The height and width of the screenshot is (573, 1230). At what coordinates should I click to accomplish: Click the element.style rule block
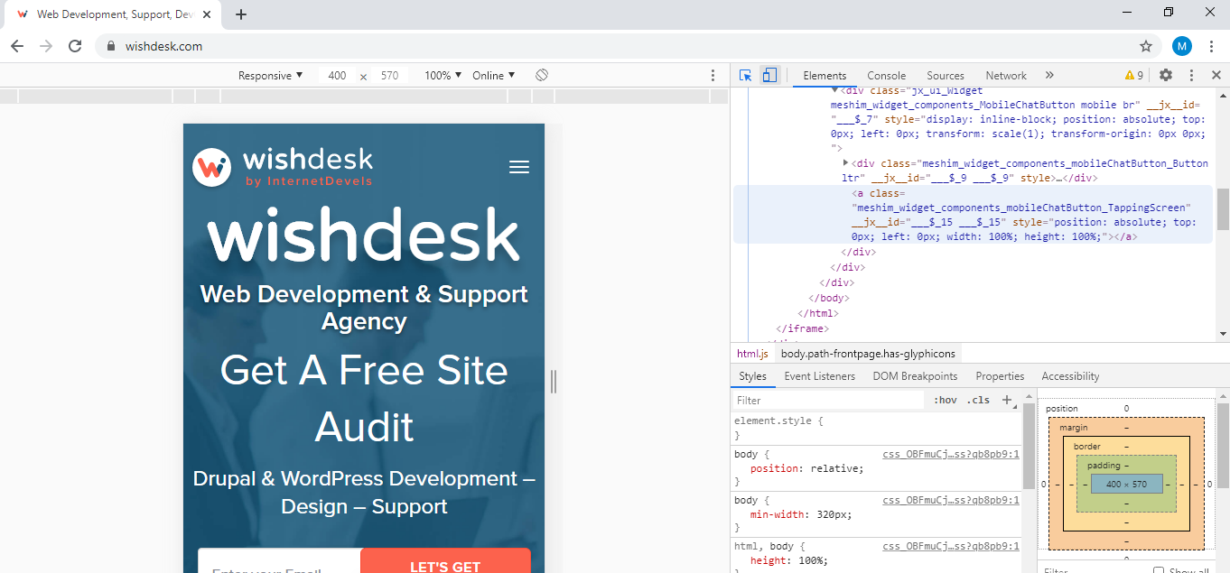pyautogui.click(x=877, y=428)
